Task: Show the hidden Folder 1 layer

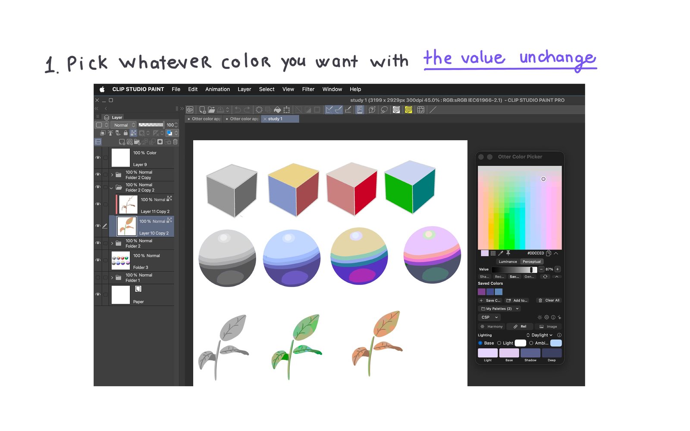Action: tap(98, 278)
